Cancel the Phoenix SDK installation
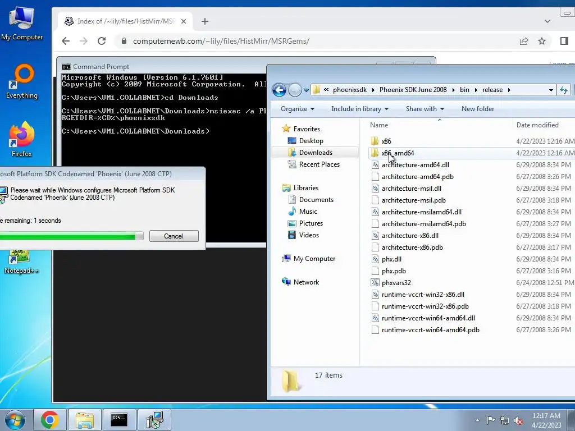This screenshot has width=575, height=431. [x=174, y=236]
